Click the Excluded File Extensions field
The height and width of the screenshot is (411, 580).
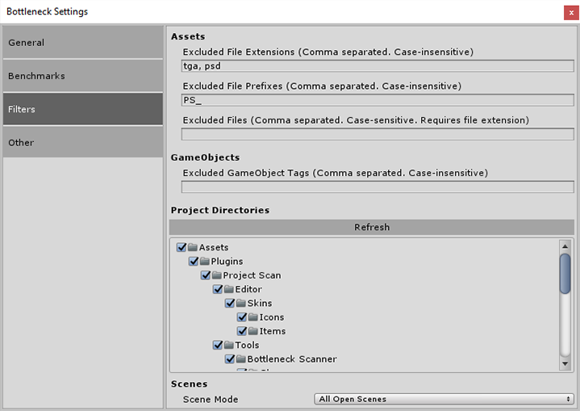point(378,67)
